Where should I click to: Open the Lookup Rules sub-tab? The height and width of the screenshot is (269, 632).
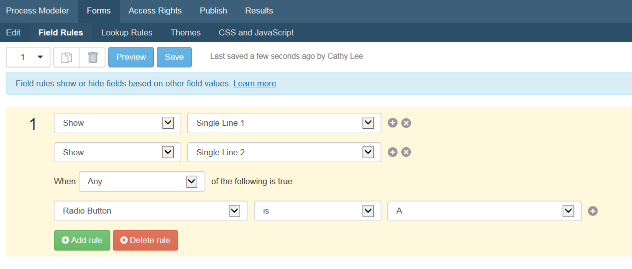click(x=127, y=32)
